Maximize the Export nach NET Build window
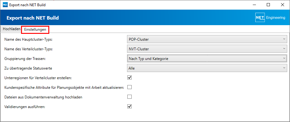This screenshot has width=290, height=122. tap(268, 5)
